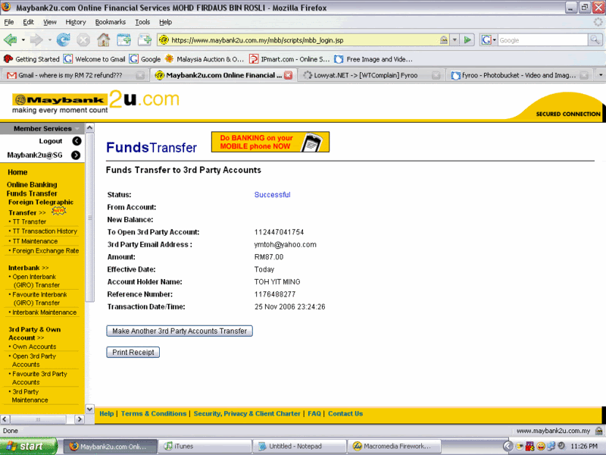Viewport: 606px width, 455px height.
Task: Click the Reload page icon
Action: pyautogui.click(x=62, y=39)
